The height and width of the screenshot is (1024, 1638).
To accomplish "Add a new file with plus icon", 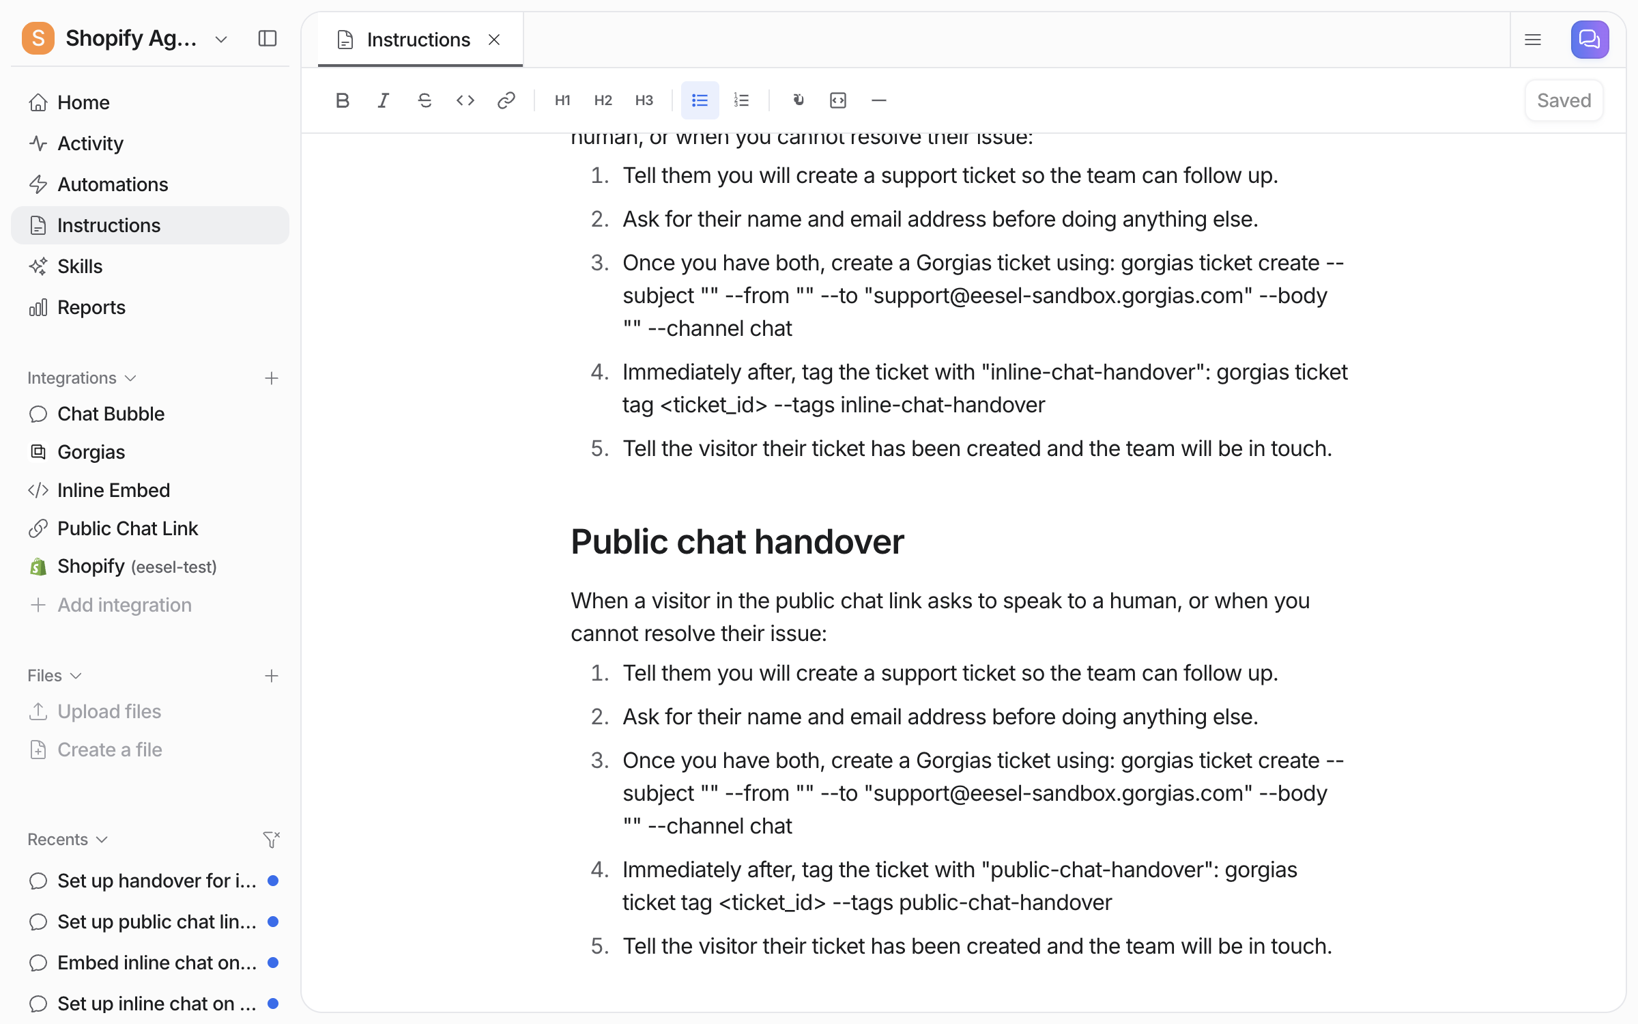I will click(272, 675).
